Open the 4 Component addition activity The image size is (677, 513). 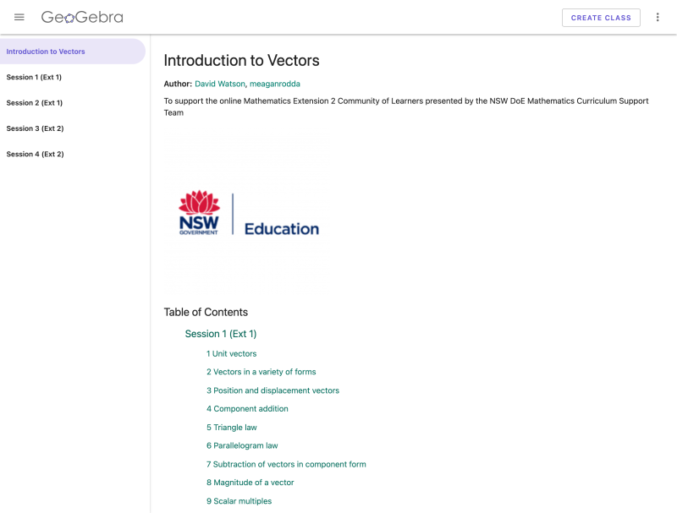pyautogui.click(x=247, y=409)
